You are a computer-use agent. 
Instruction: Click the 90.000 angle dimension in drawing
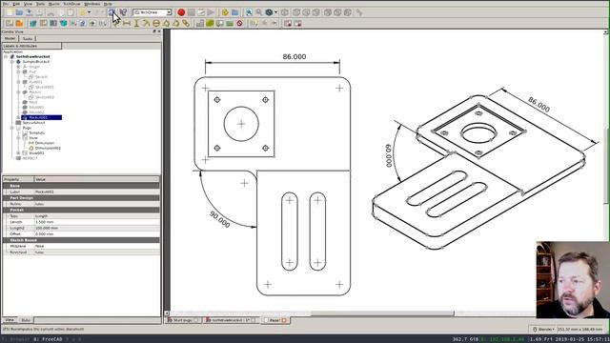coord(219,219)
